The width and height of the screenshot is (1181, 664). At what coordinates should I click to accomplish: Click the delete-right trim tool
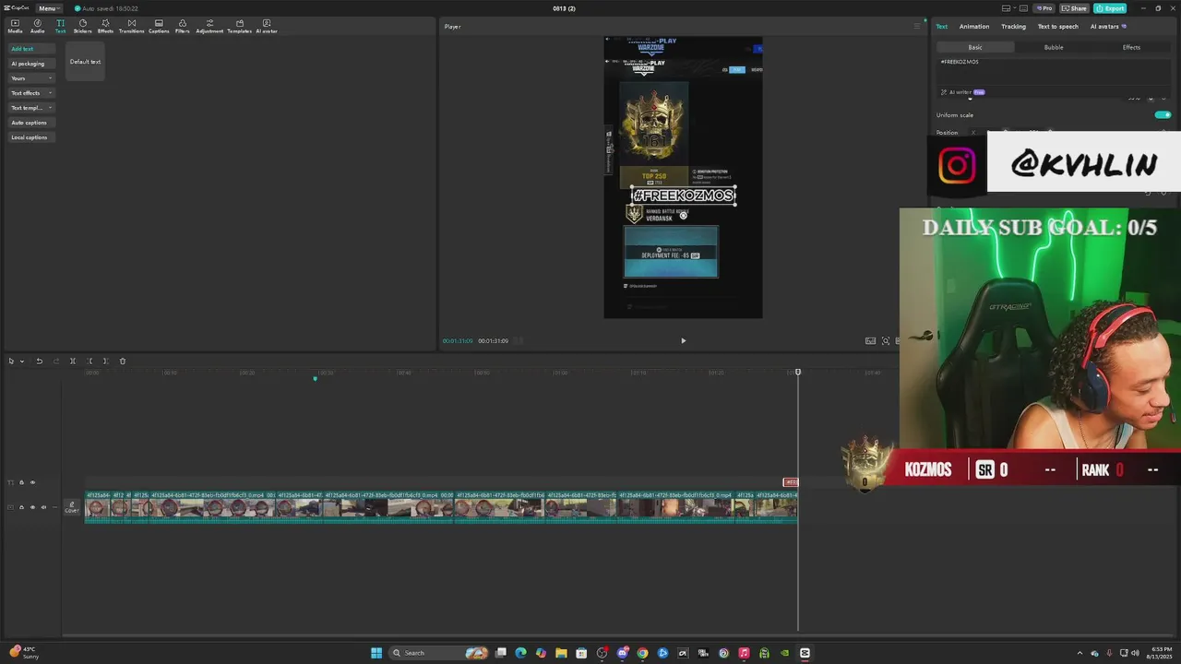point(105,361)
